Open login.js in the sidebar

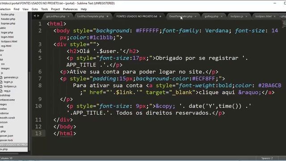[x=8, y=82]
